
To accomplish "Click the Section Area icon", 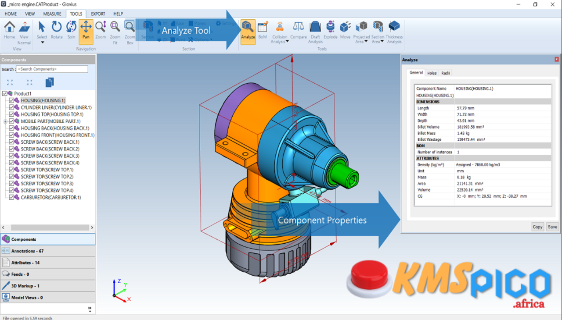I will click(x=378, y=27).
